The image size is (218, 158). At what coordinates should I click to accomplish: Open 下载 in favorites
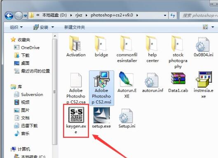[x=22, y=56]
